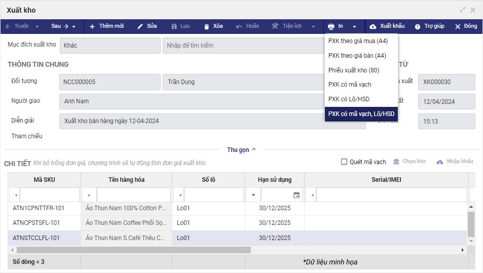This screenshot has height=273, width=483.
Task: Click the grid's vertical scroll up arrow
Action: click(x=471, y=207)
